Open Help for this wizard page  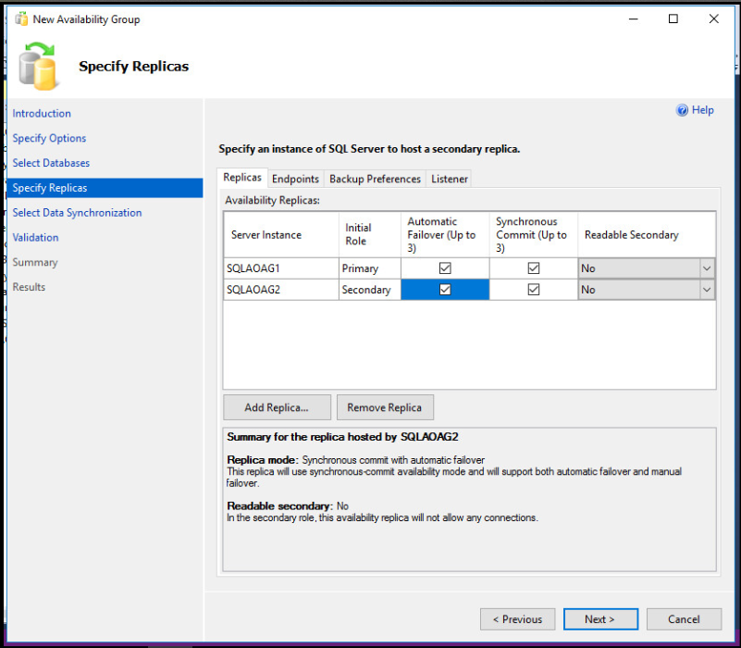tap(695, 110)
